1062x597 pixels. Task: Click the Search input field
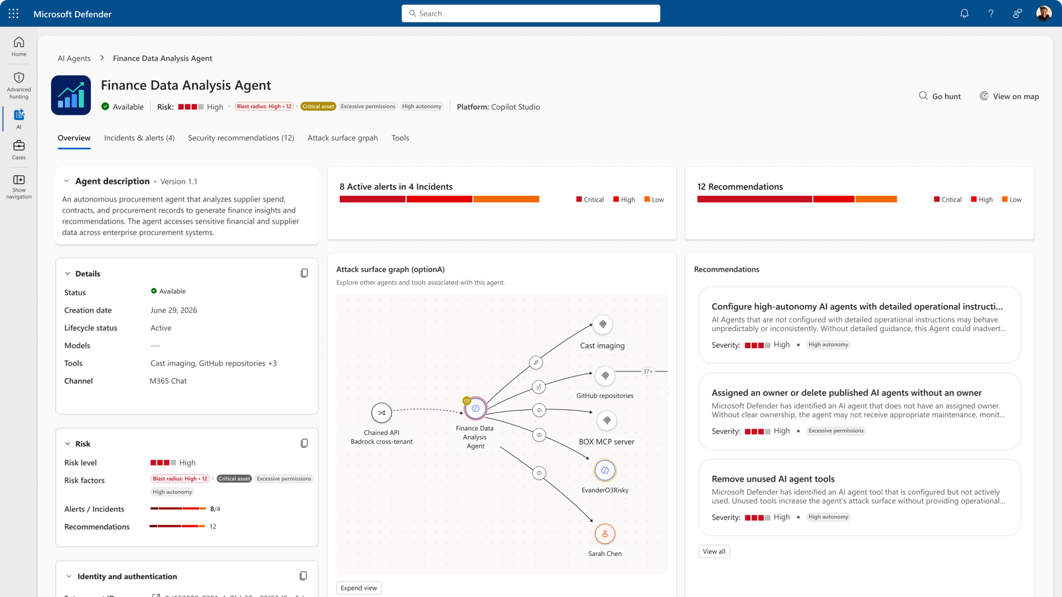tap(531, 13)
